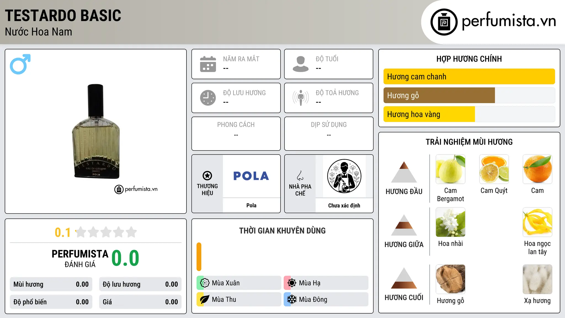This screenshot has height=318, width=565.
Task: Click the DỊP SỬ DỤNG occasion card
Action: [x=329, y=134]
